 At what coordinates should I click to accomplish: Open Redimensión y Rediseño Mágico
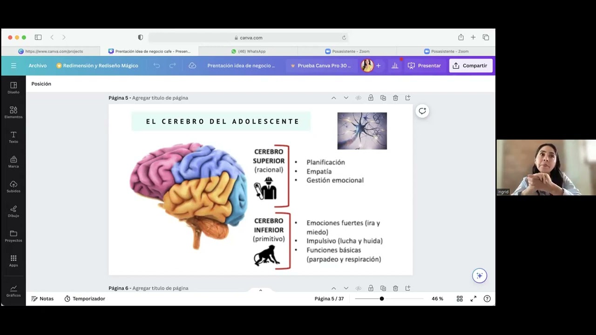[x=97, y=66]
